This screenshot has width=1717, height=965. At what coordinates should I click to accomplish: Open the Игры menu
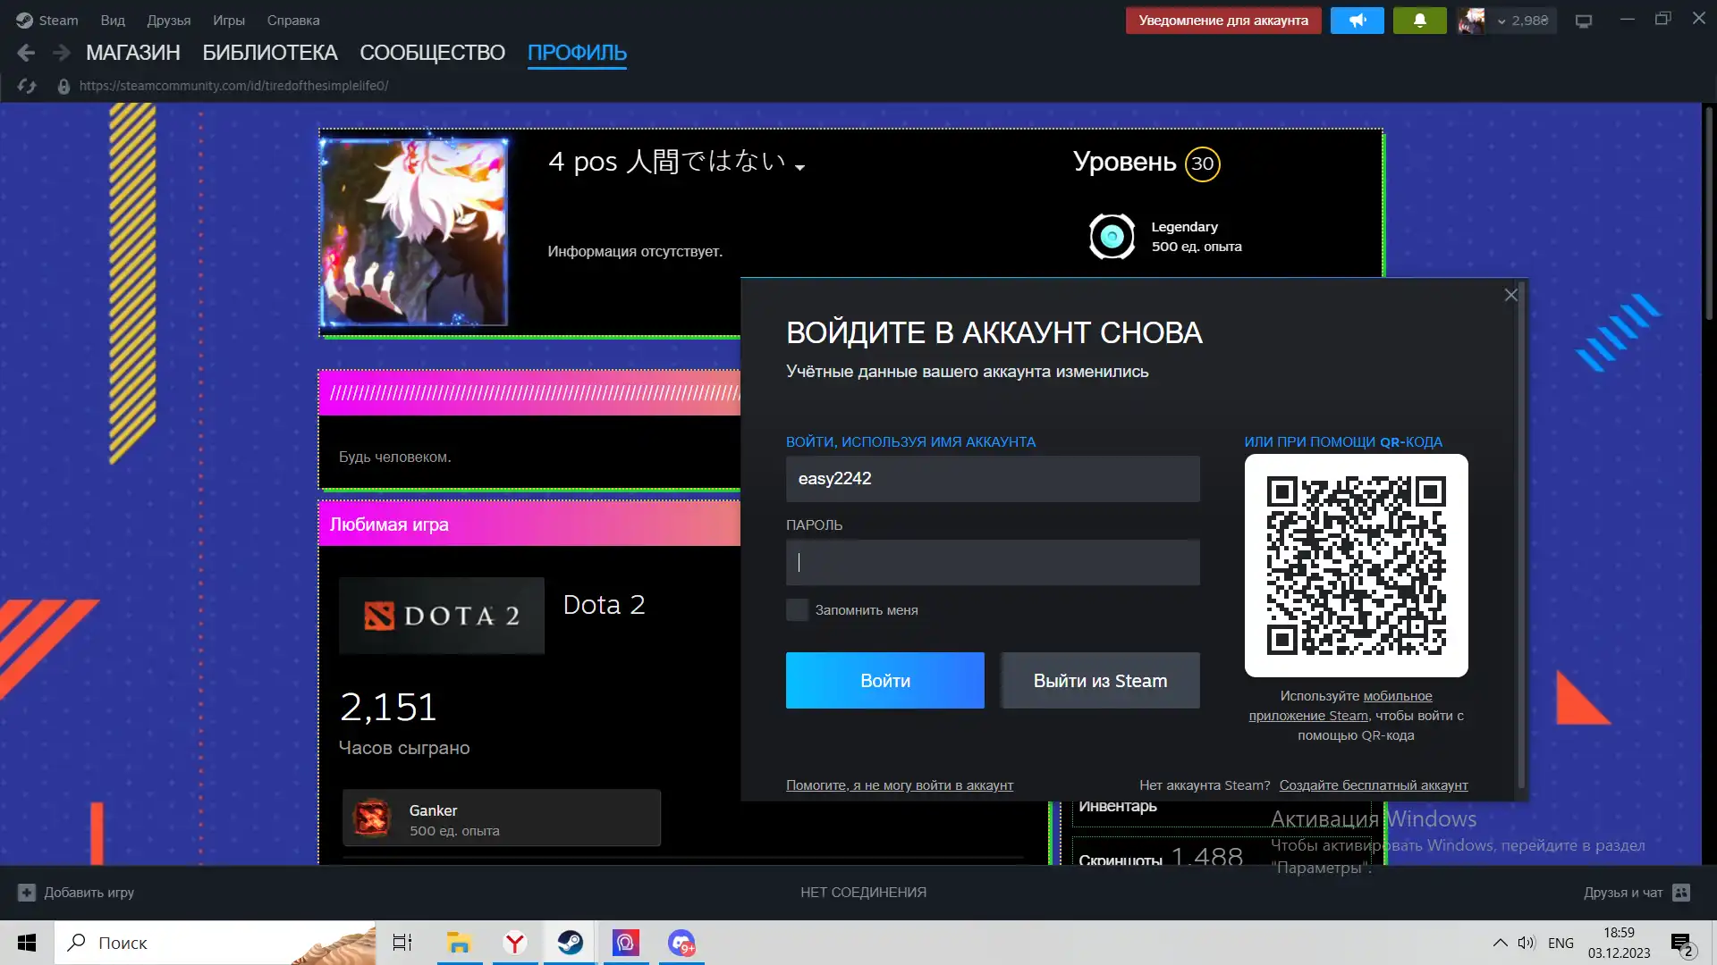[229, 20]
